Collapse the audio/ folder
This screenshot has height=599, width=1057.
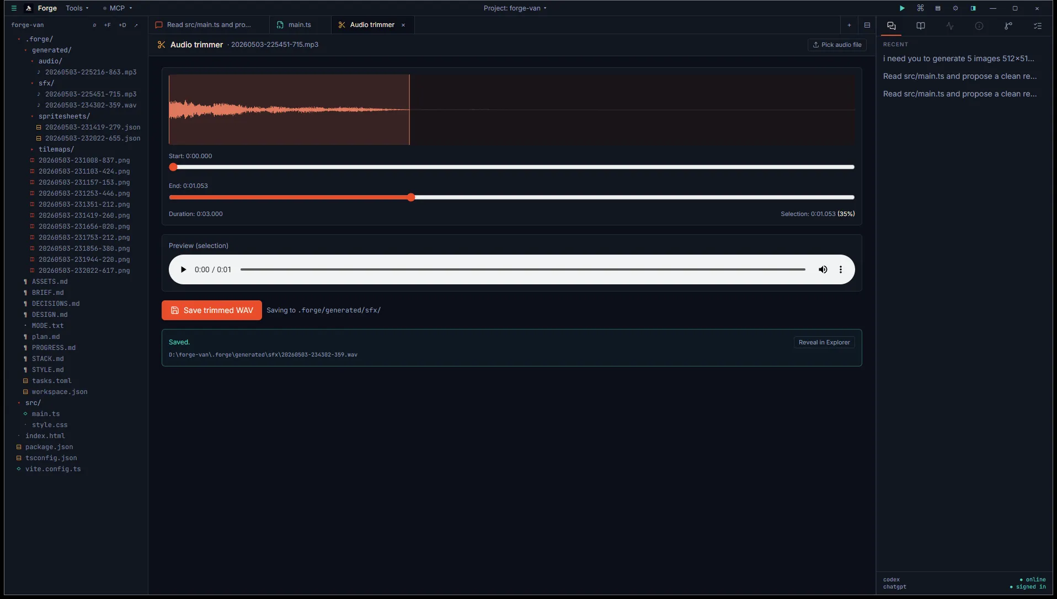pos(50,61)
